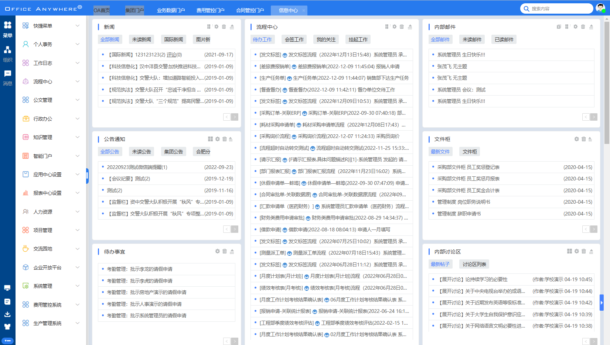This screenshot has height=345, width=610.
Task: Collapse the 流程中心 panel with its eject icon
Action: tap(410, 27)
